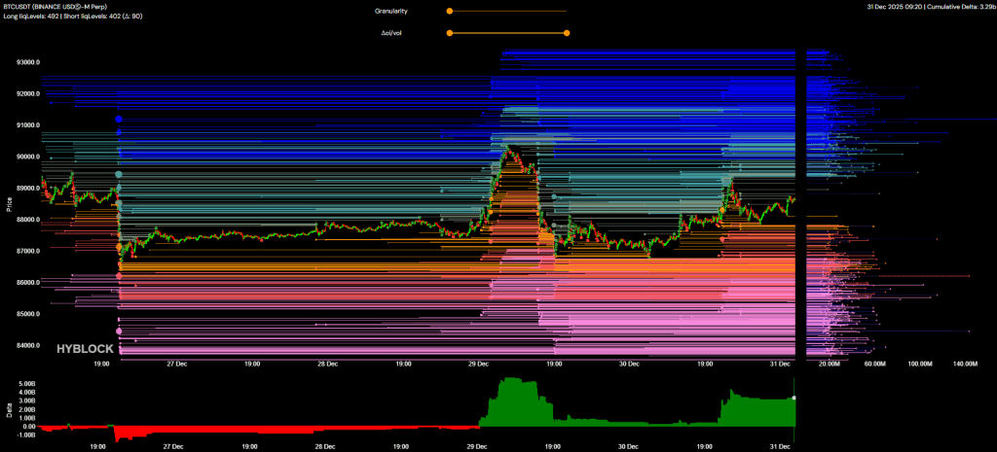Click the right handle of Δoi/vol slider
The image size is (997, 452).
click(x=567, y=33)
